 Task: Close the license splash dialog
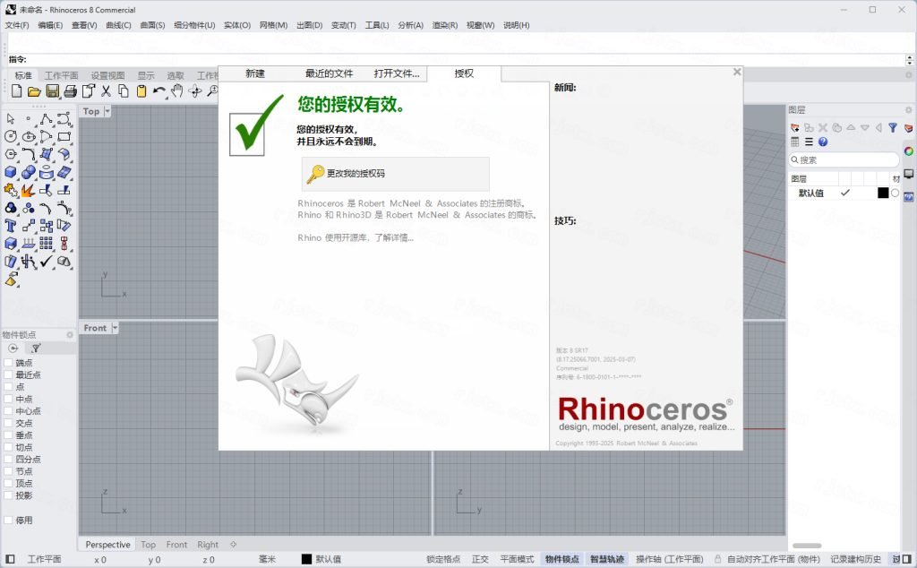(737, 72)
